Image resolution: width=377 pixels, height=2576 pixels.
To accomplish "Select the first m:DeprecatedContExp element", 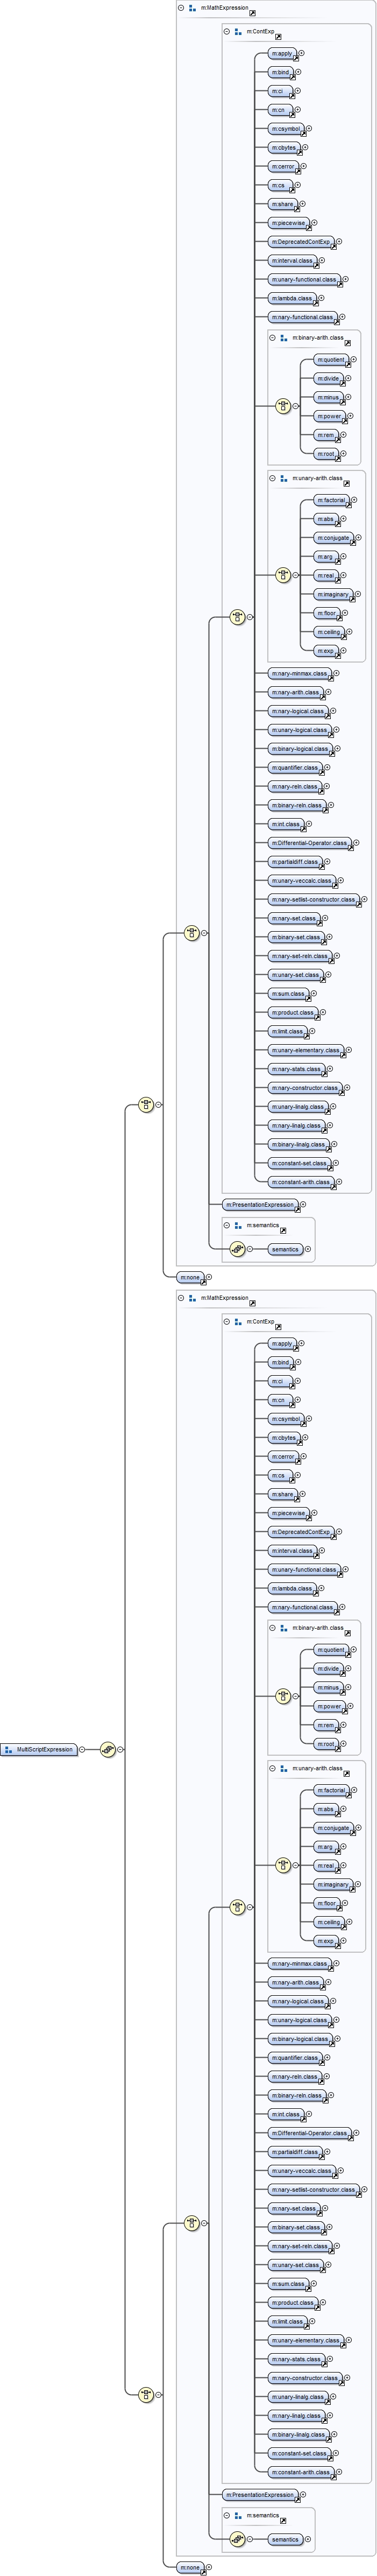I will (x=300, y=242).
